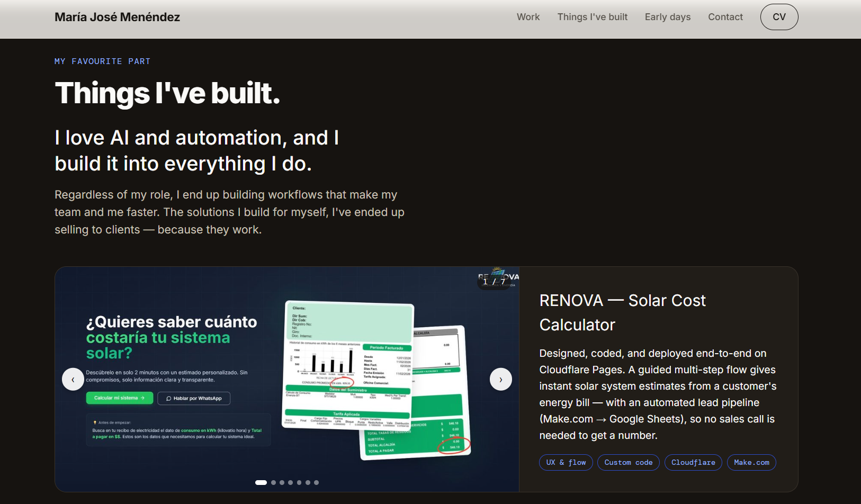
Task: Click the I love AI and automation subheading
Action: [x=197, y=151]
